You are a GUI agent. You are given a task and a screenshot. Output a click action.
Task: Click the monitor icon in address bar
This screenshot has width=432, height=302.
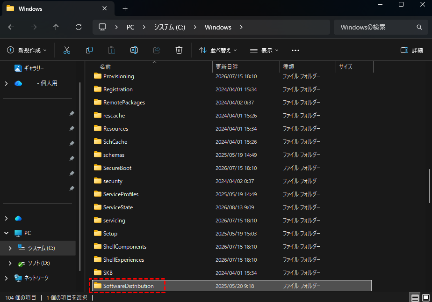[102, 27]
